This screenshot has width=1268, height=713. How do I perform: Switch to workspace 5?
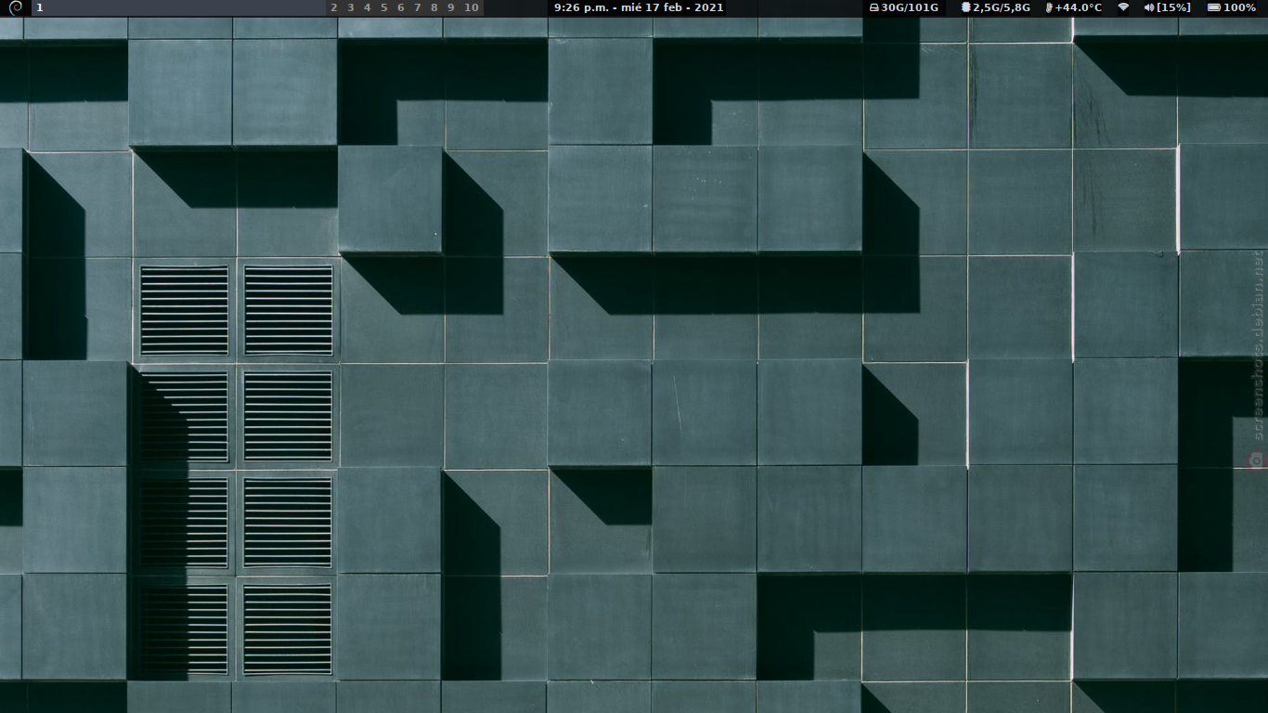(383, 7)
